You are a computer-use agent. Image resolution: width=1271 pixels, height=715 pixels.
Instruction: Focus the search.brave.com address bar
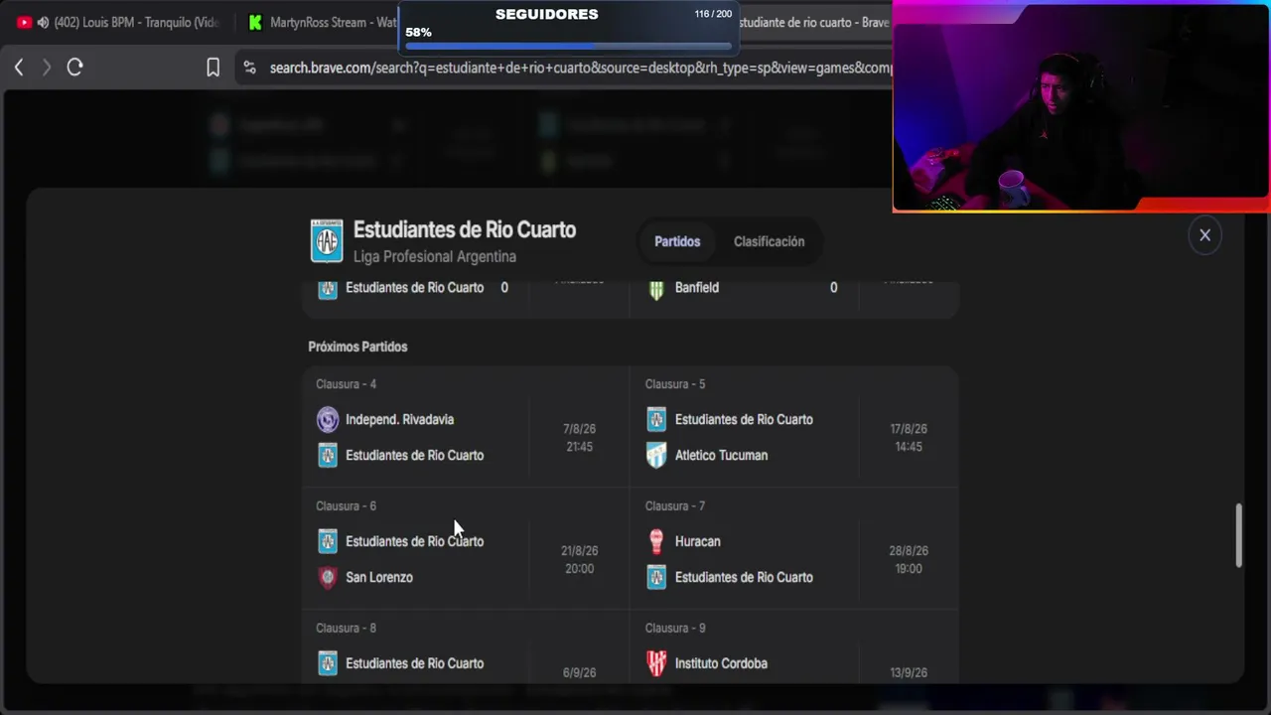(x=580, y=68)
